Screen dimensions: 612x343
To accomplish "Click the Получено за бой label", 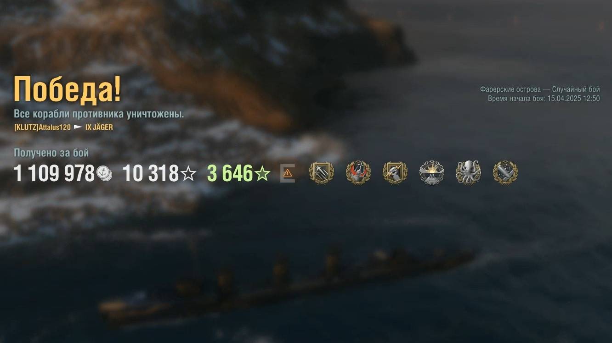I will click(x=51, y=153).
